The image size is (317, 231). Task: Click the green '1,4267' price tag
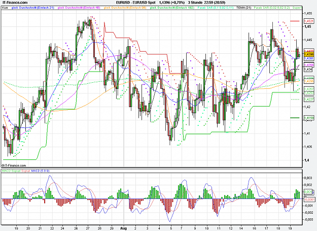pos(309,89)
